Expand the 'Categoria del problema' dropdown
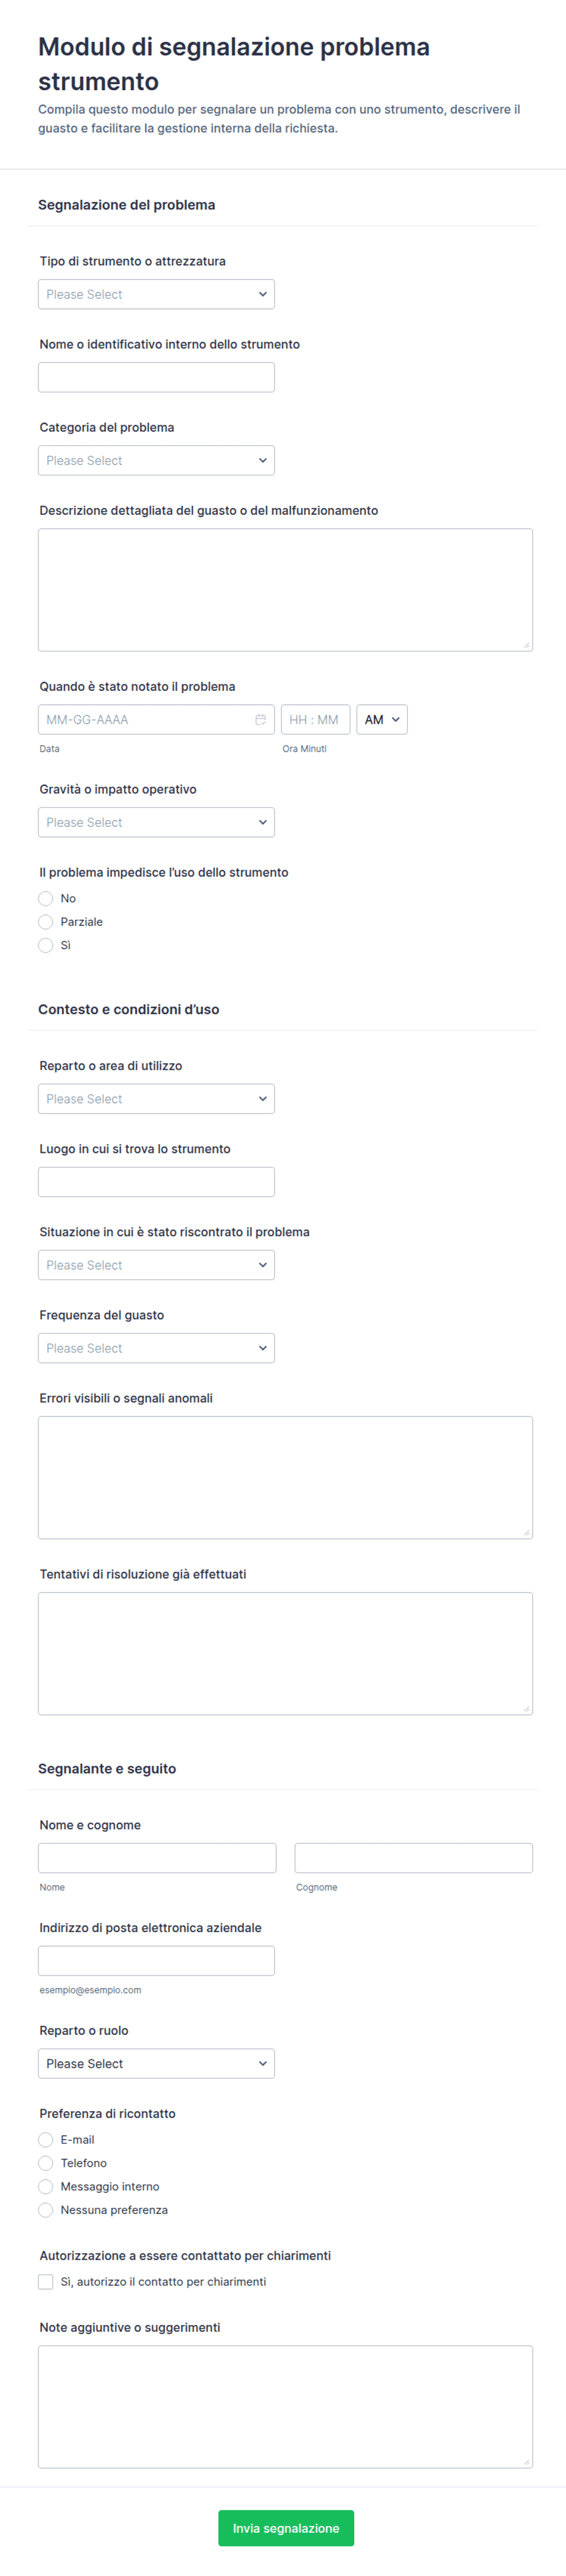The image size is (566, 2576). [156, 461]
